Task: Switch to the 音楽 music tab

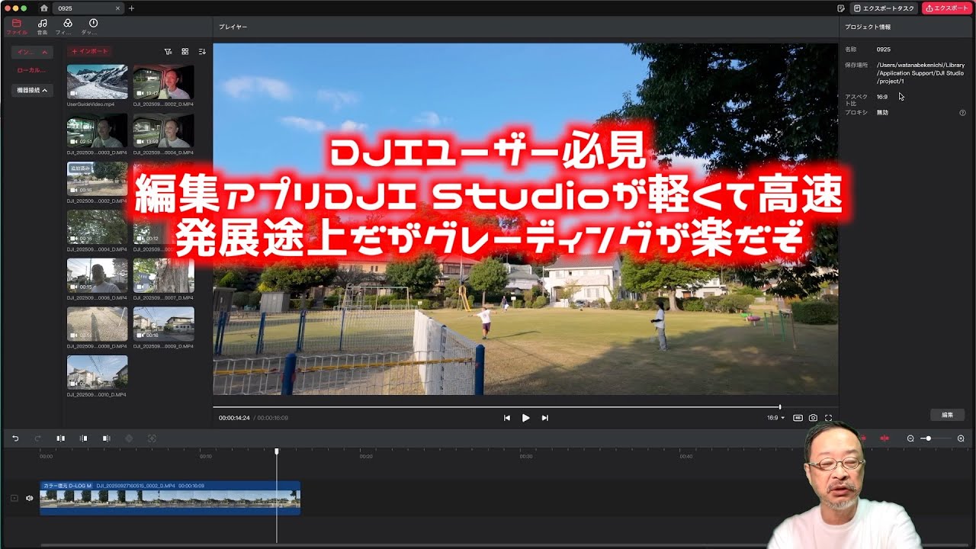Action: point(42,27)
